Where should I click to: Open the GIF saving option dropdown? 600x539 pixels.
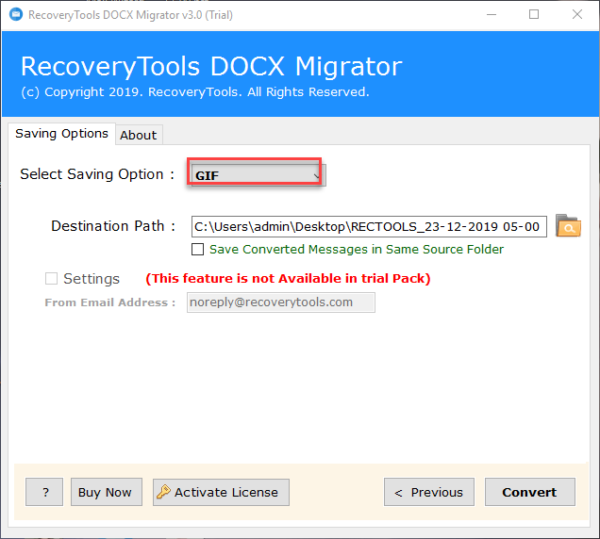(258, 175)
